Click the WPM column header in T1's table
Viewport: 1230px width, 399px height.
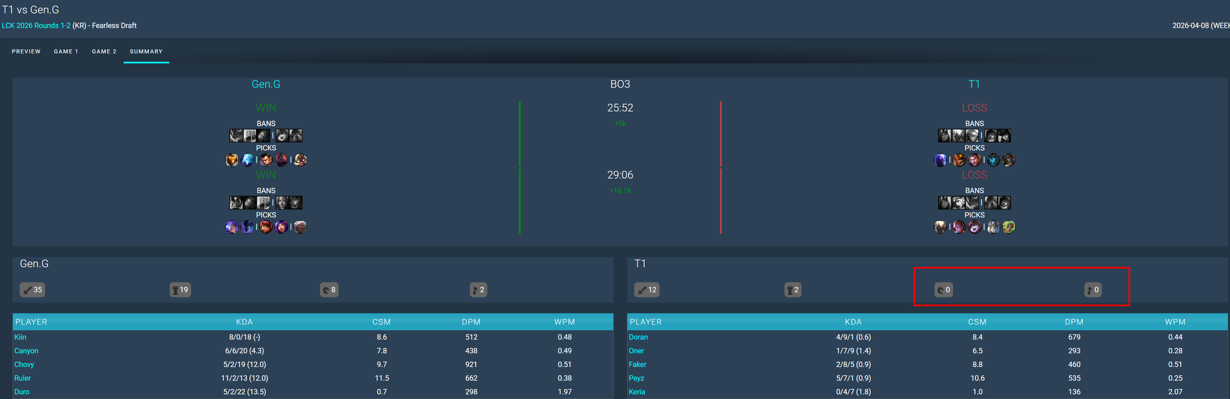tap(1175, 322)
